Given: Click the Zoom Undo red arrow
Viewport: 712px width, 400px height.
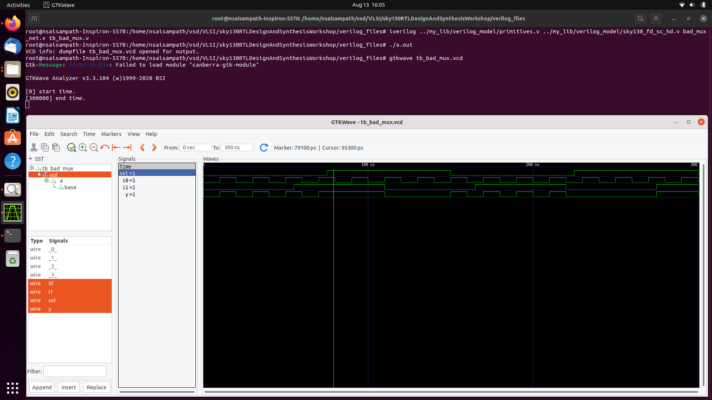Looking at the screenshot, I should pos(105,147).
